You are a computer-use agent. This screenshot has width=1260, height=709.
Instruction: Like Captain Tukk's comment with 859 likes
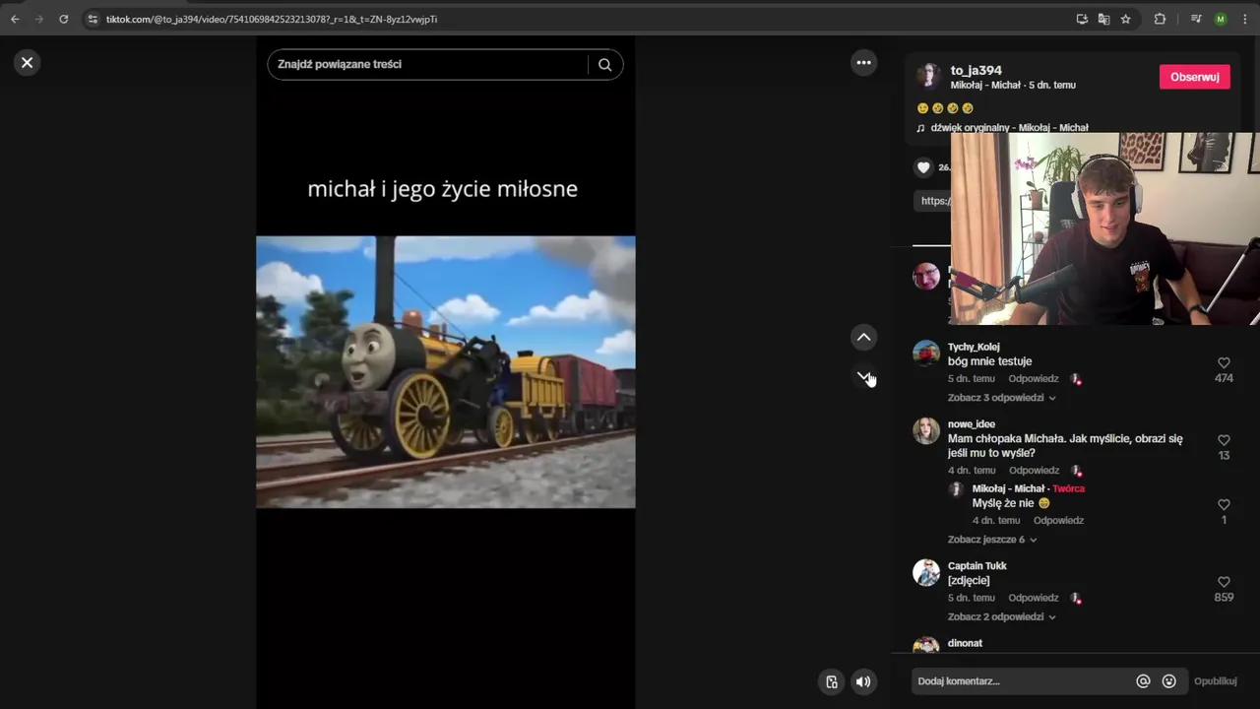click(1224, 582)
